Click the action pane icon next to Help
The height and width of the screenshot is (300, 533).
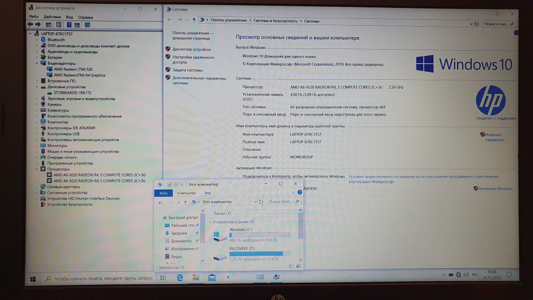77,25
